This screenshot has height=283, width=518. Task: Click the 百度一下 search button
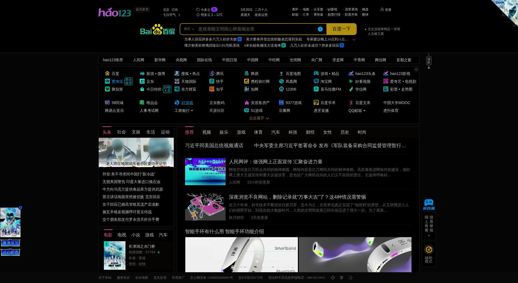point(341,29)
